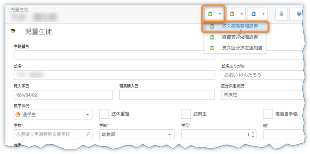
Task: Enable the 肢体重複 checkbox
Action: tap(104, 114)
